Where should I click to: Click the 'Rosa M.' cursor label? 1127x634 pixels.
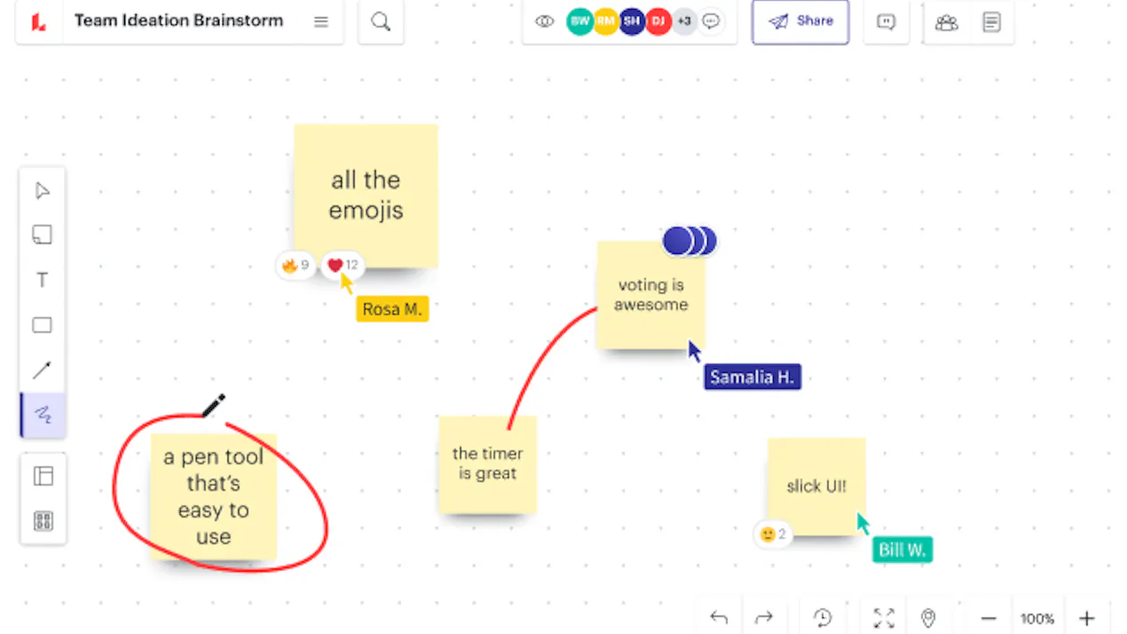pos(392,309)
